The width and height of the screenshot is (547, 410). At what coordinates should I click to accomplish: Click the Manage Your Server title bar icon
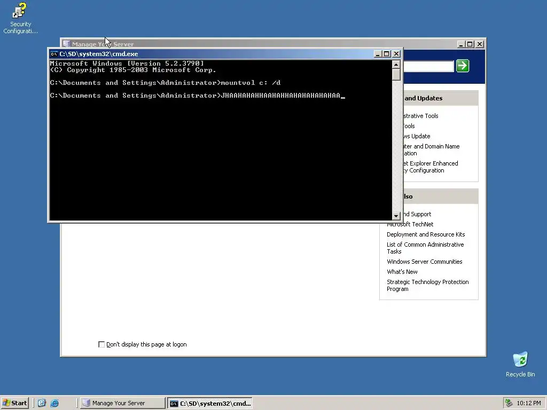[x=66, y=44]
